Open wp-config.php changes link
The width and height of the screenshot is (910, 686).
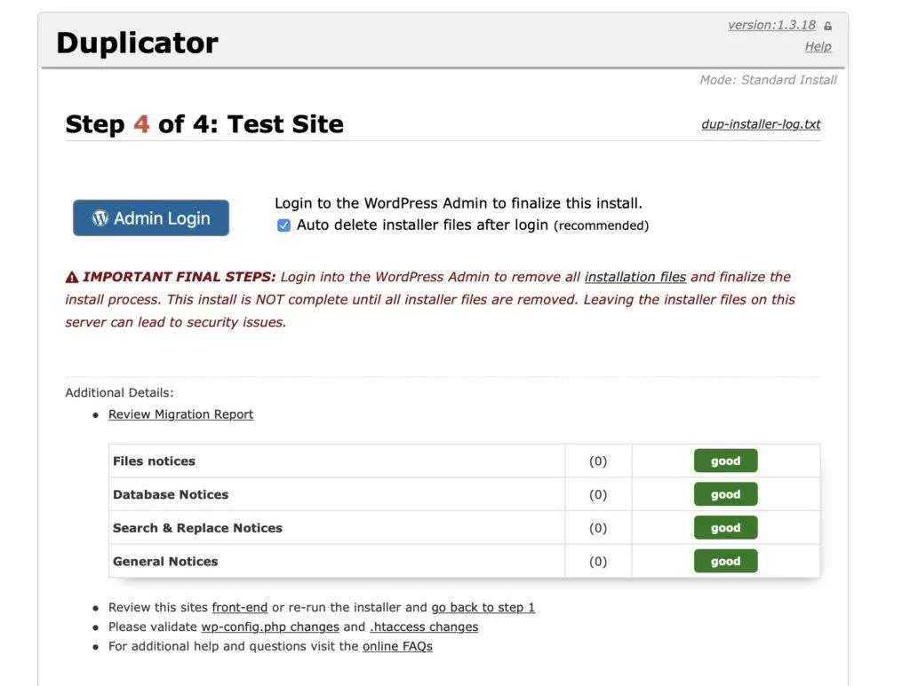[270, 627]
